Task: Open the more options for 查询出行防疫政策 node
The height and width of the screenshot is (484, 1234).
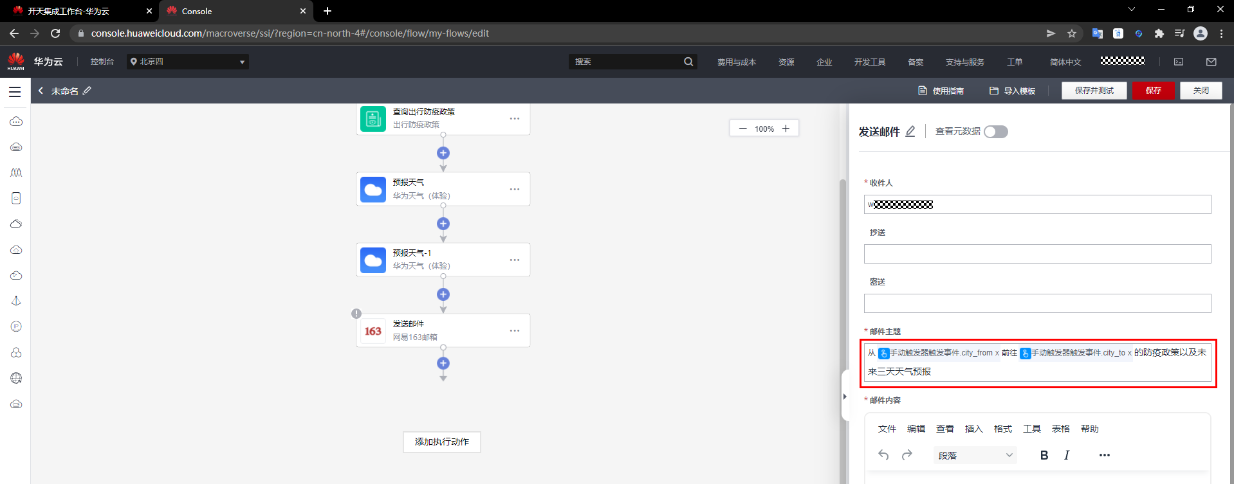Action: [x=515, y=118]
